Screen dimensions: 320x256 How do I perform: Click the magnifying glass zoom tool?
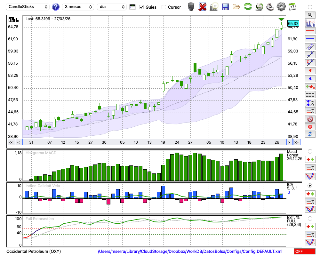310,15
